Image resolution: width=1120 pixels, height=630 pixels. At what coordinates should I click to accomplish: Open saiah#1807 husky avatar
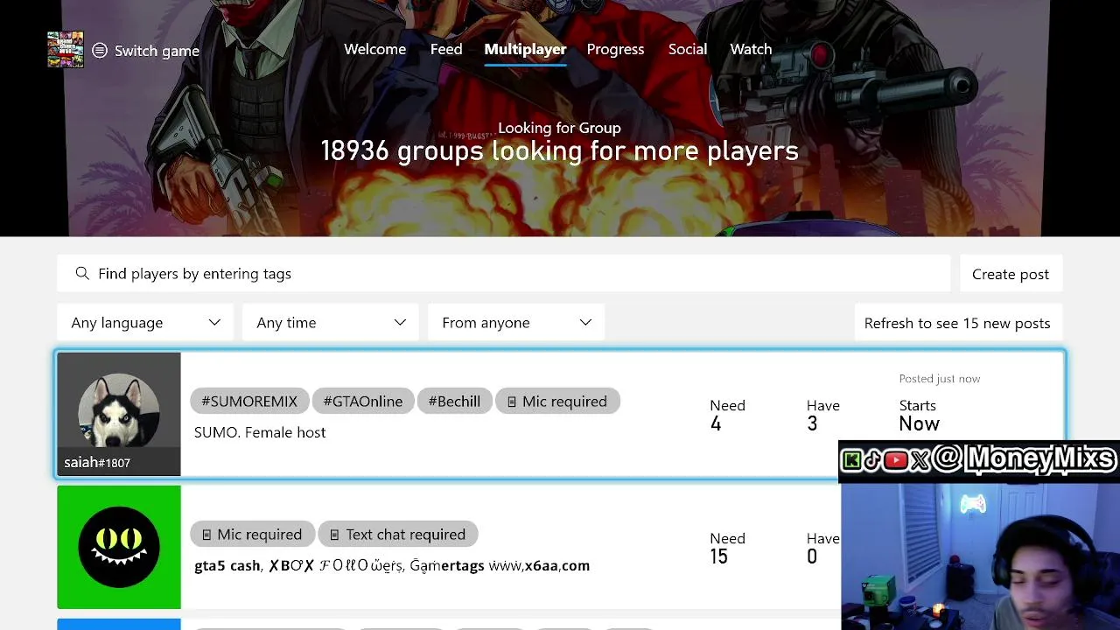pos(119,409)
